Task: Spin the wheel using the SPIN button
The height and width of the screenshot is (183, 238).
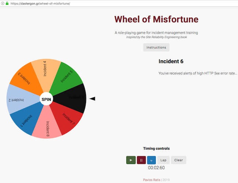Action: [47, 99]
